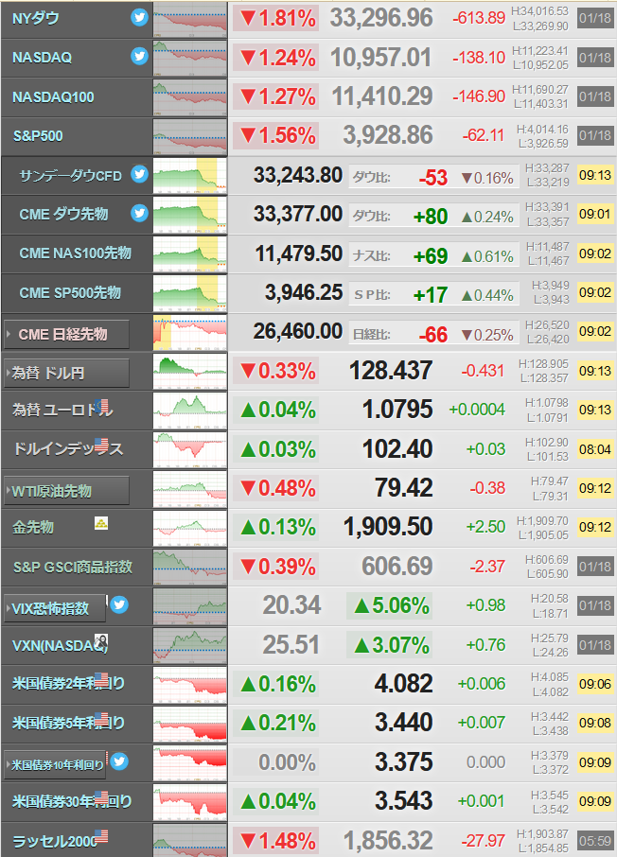The height and width of the screenshot is (857, 617).
Task: Open the 為替 ユーロドル mini chart
Action: [190, 411]
